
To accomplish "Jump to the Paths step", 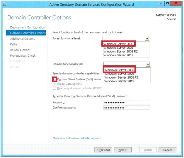I will [13, 44].
